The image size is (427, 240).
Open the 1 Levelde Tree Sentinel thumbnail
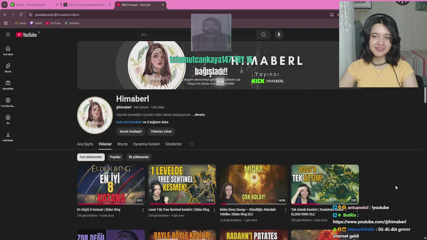(182, 184)
